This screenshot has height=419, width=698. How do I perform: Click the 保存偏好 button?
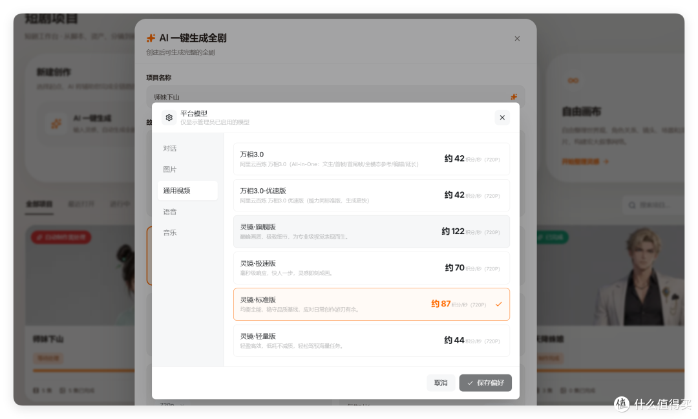(485, 383)
